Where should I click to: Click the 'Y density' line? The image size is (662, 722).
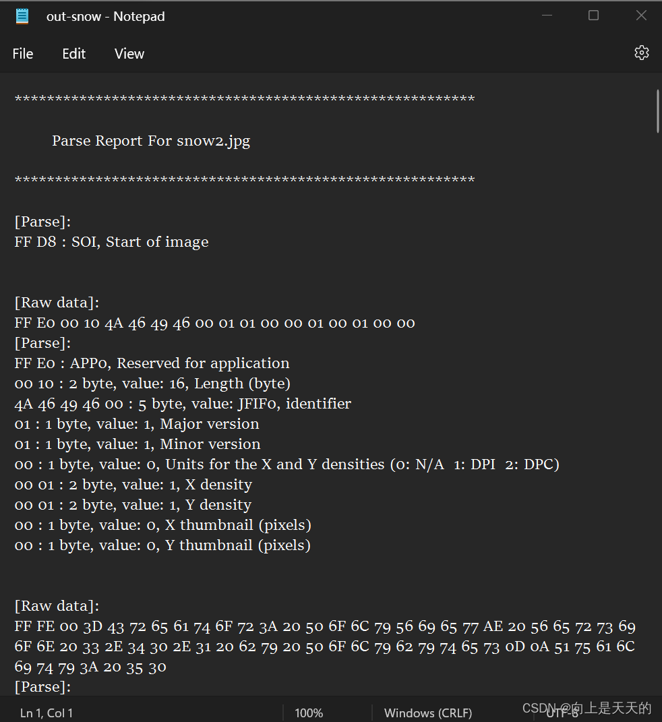pyautogui.click(x=133, y=505)
